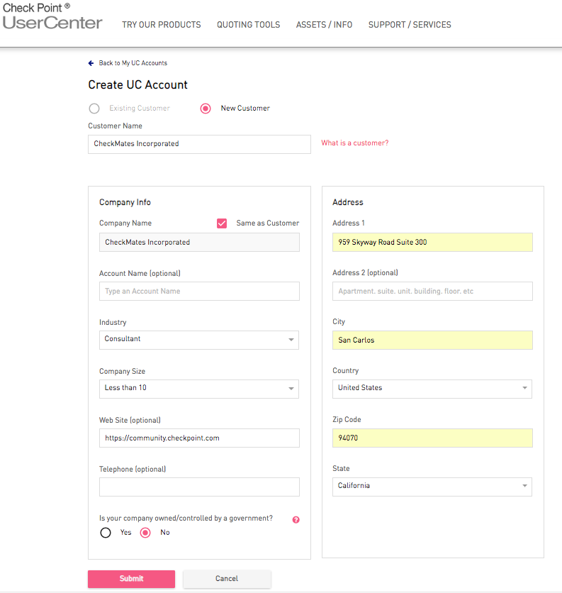
Task: Open the ASSETS / INFO menu
Action: coord(325,25)
